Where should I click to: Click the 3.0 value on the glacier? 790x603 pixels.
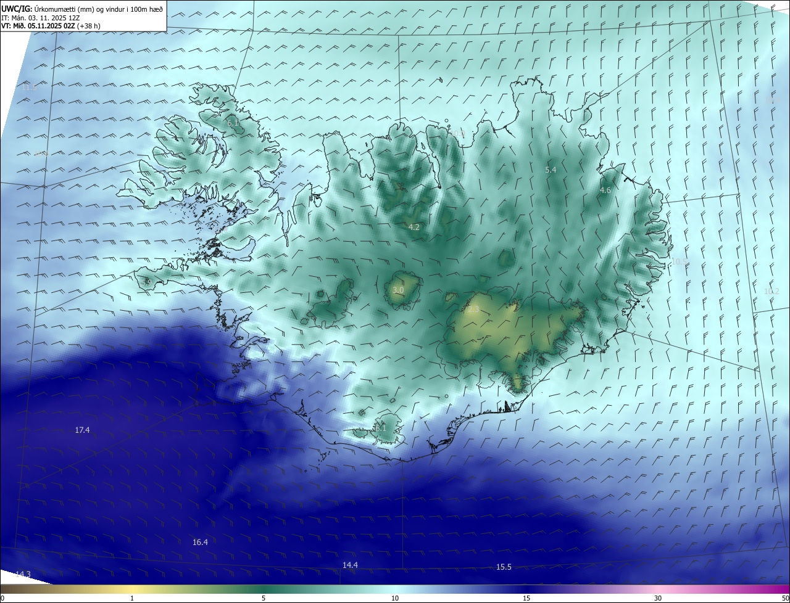pos(398,290)
